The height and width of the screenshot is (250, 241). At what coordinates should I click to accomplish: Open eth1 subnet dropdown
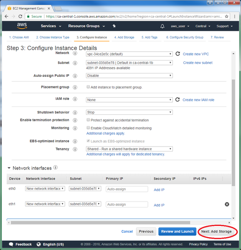85,204
